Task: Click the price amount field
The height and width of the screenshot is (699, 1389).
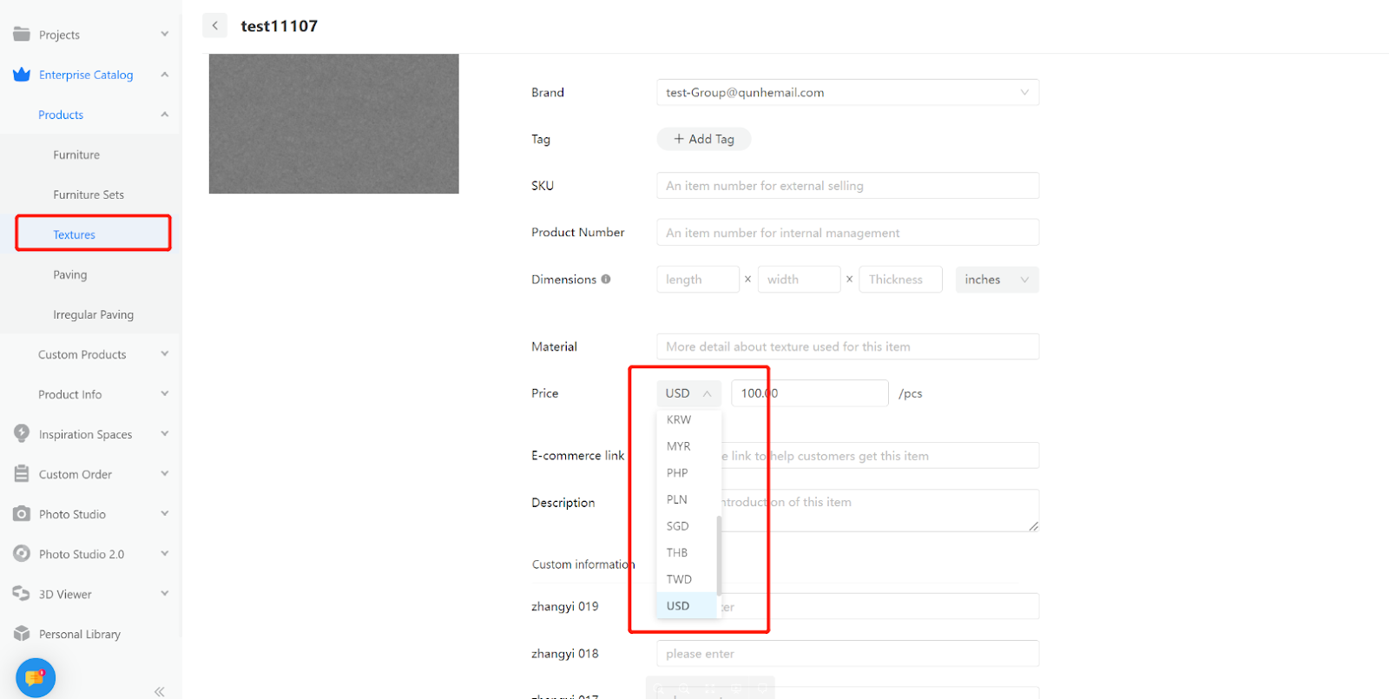Action: [810, 393]
